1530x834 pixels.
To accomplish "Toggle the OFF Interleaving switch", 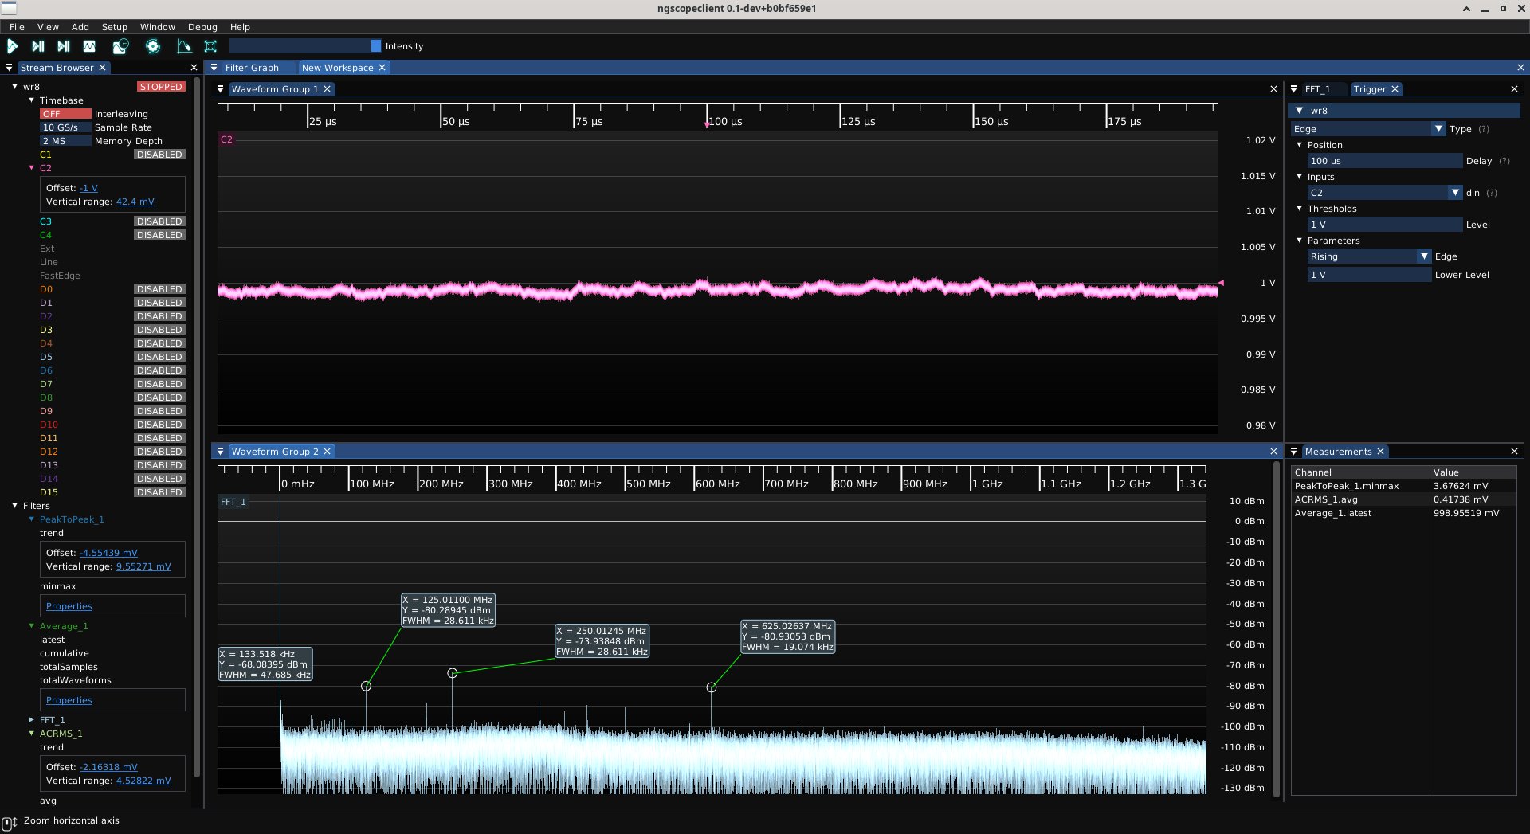I will [x=65, y=114].
